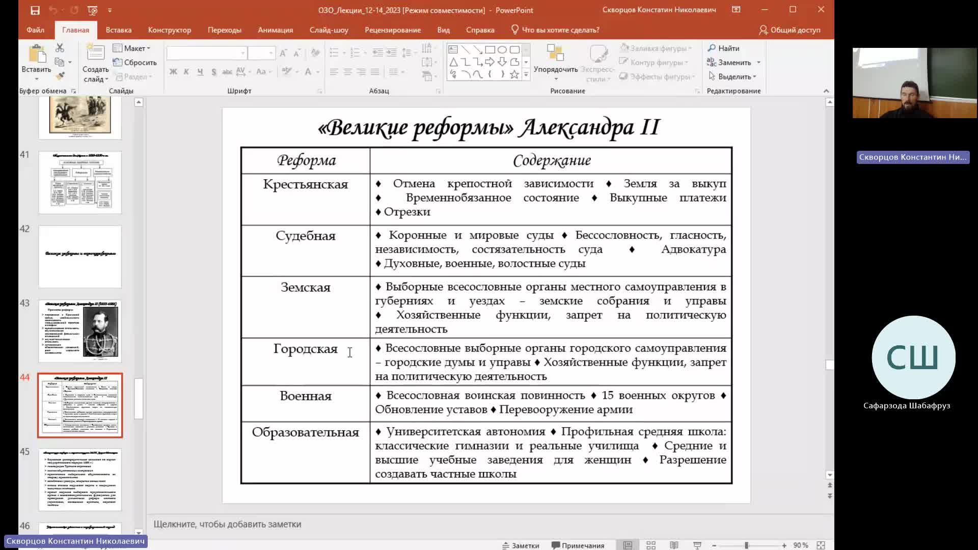
Task: Click the decrease font size icon
Action: tap(297, 53)
